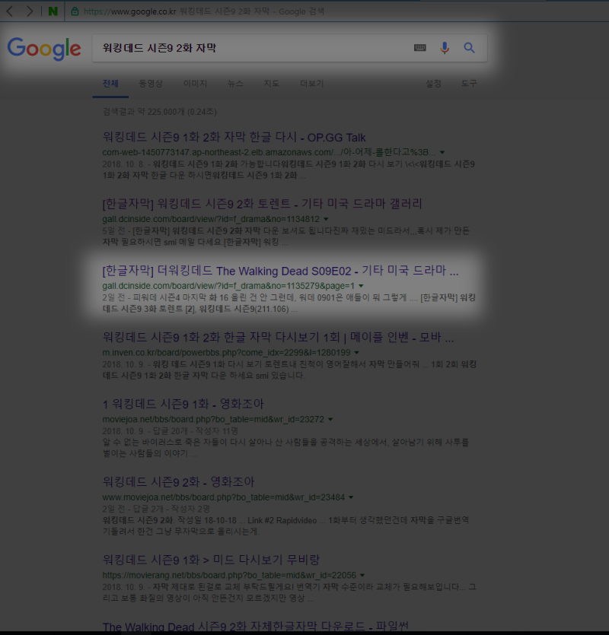Image resolution: width=609 pixels, height=635 pixels.
Task: Expand dropdown arrow next to movierang.net URL
Action: click(x=362, y=576)
